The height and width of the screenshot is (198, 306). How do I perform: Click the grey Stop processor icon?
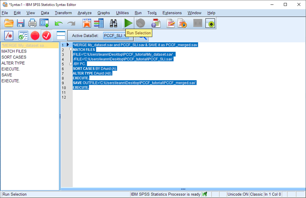(x=141, y=23)
